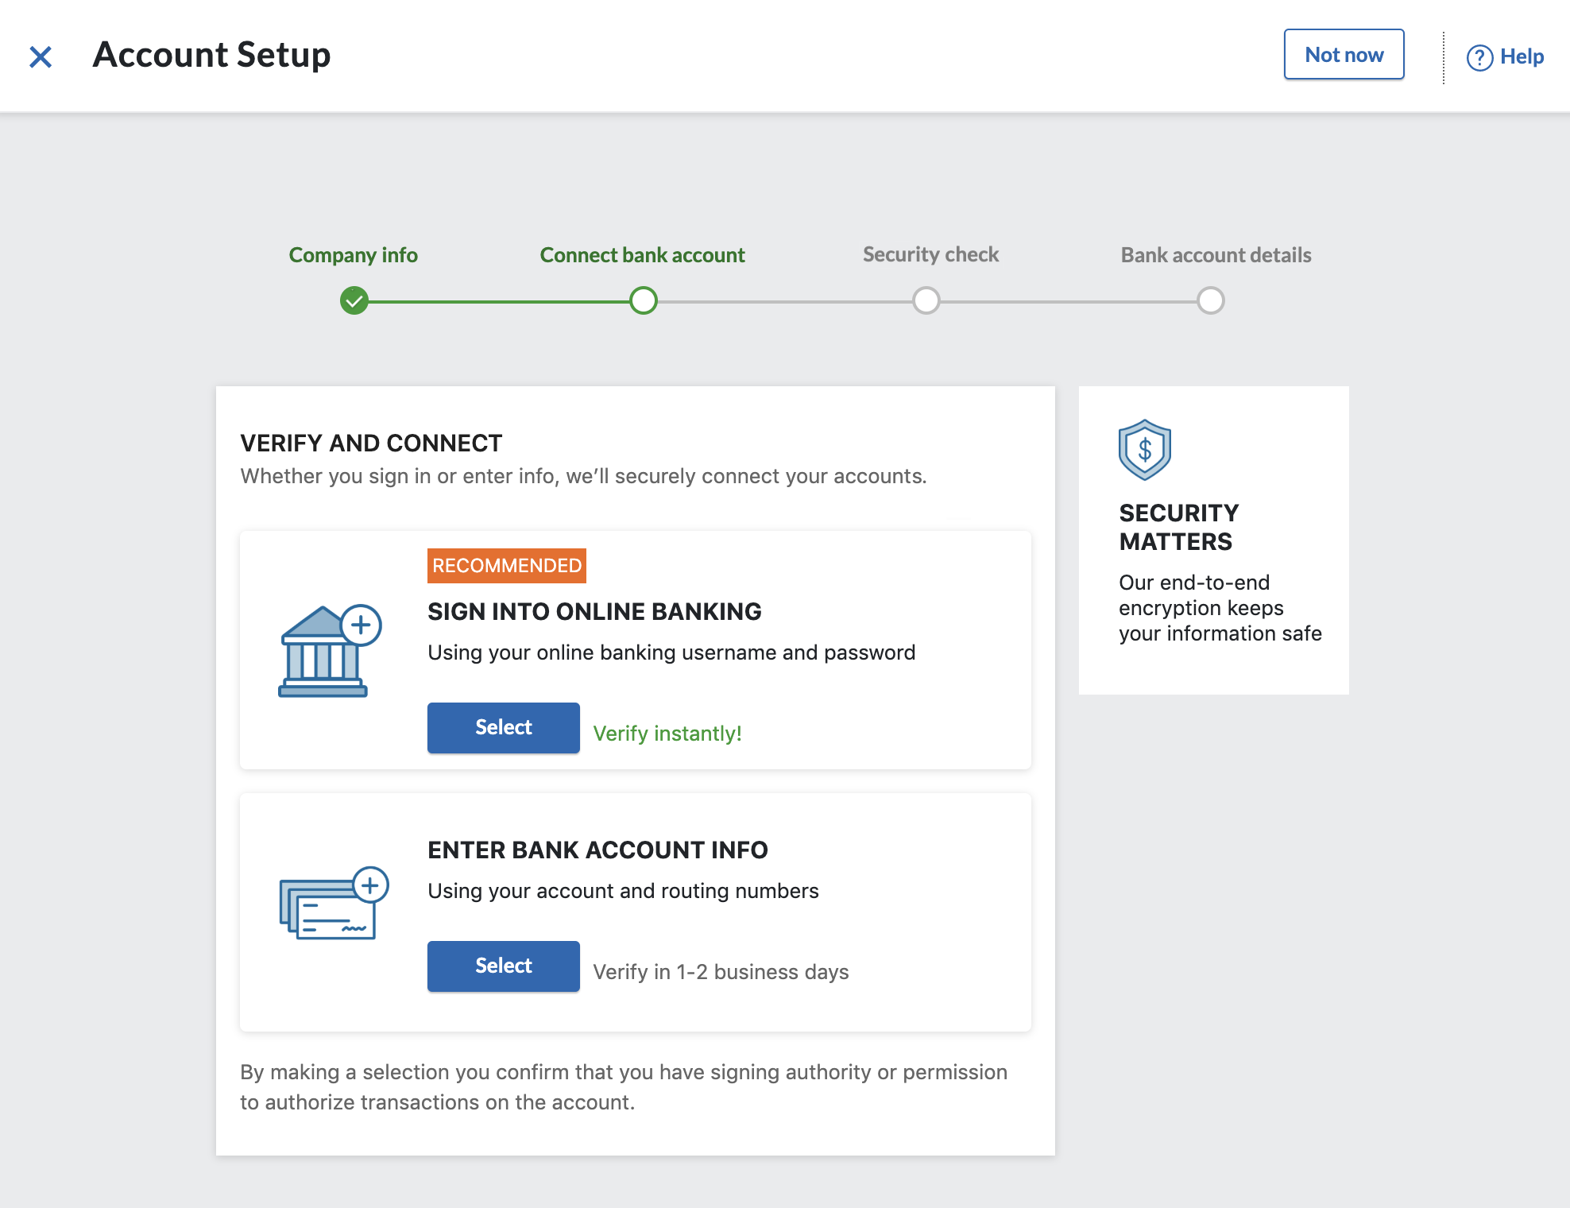
Task: Click the Verify instantly! text
Action: tap(667, 734)
